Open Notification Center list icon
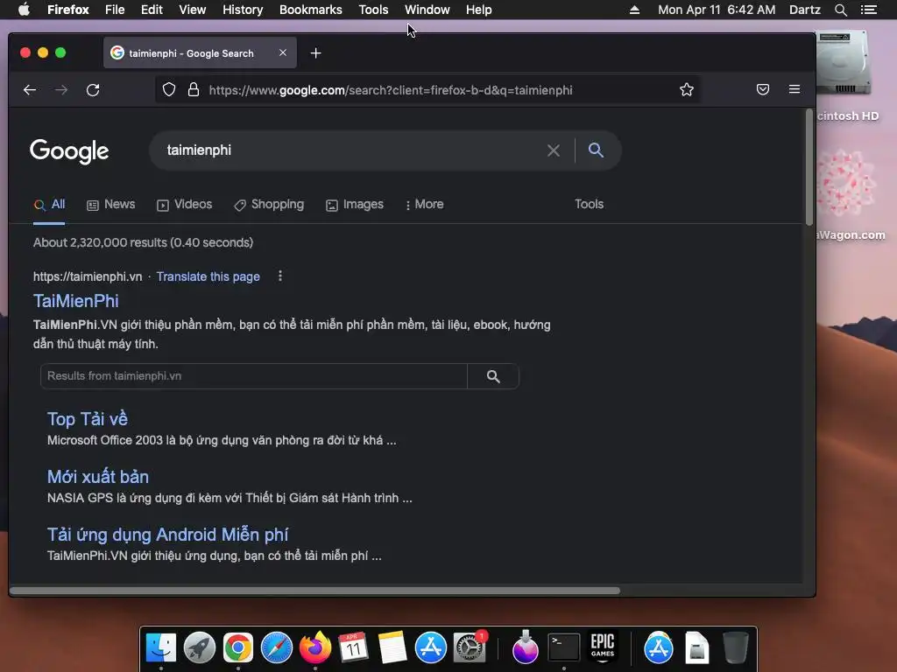This screenshot has height=672, width=897. click(869, 10)
